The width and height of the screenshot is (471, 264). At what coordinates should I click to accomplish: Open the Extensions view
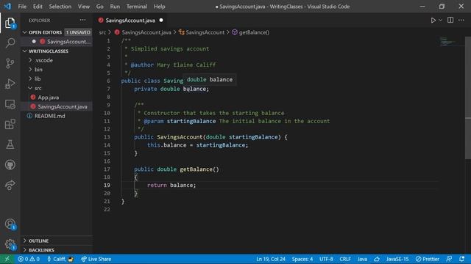(x=10, y=124)
